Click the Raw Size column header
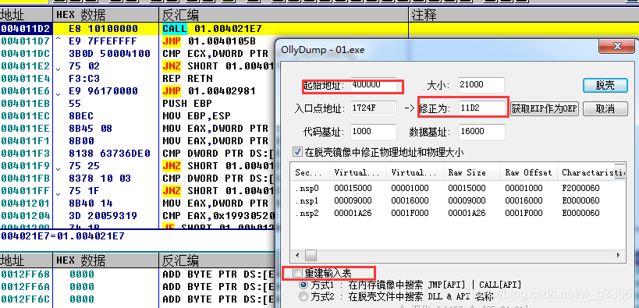 coord(472,172)
